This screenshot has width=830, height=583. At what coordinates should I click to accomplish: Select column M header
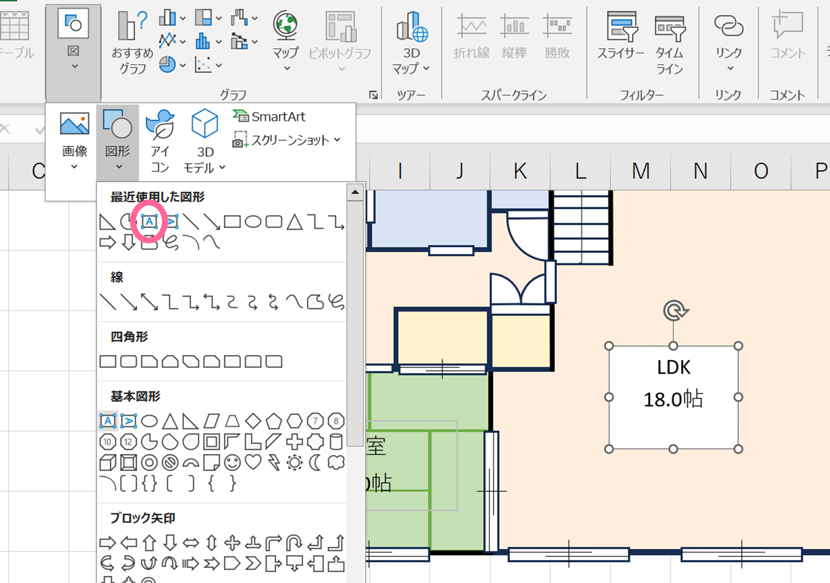point(641,171)
